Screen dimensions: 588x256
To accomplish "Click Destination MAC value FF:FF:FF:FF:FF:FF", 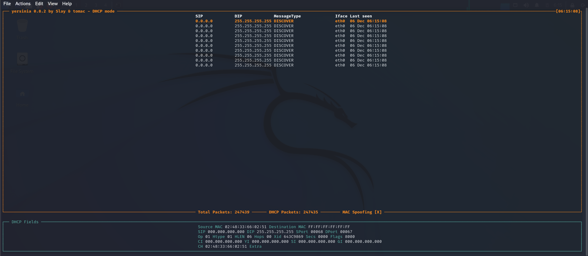I will pos(329,227).
